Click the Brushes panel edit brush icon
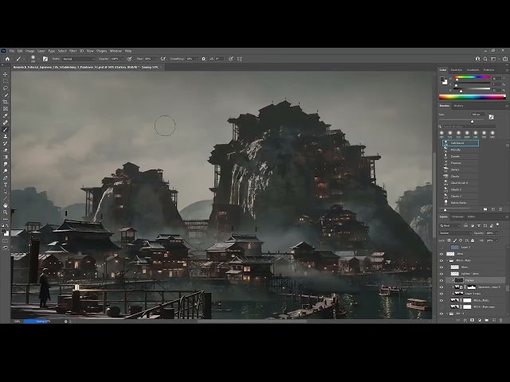Screen dimensions: 510x382 point(491,117)
